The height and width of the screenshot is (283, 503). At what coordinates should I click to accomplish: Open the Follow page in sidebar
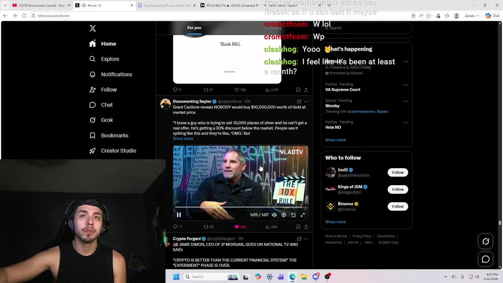click(103, 90)
